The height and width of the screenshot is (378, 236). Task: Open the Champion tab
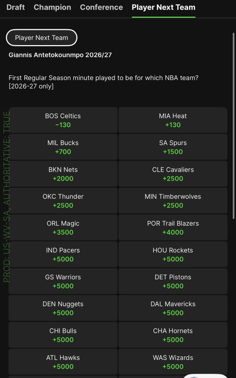pyautogui.click(x=52, y=7)
